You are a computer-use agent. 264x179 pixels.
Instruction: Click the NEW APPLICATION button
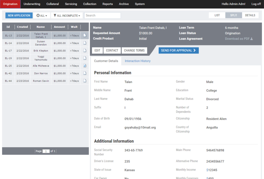tap(19, 16)
